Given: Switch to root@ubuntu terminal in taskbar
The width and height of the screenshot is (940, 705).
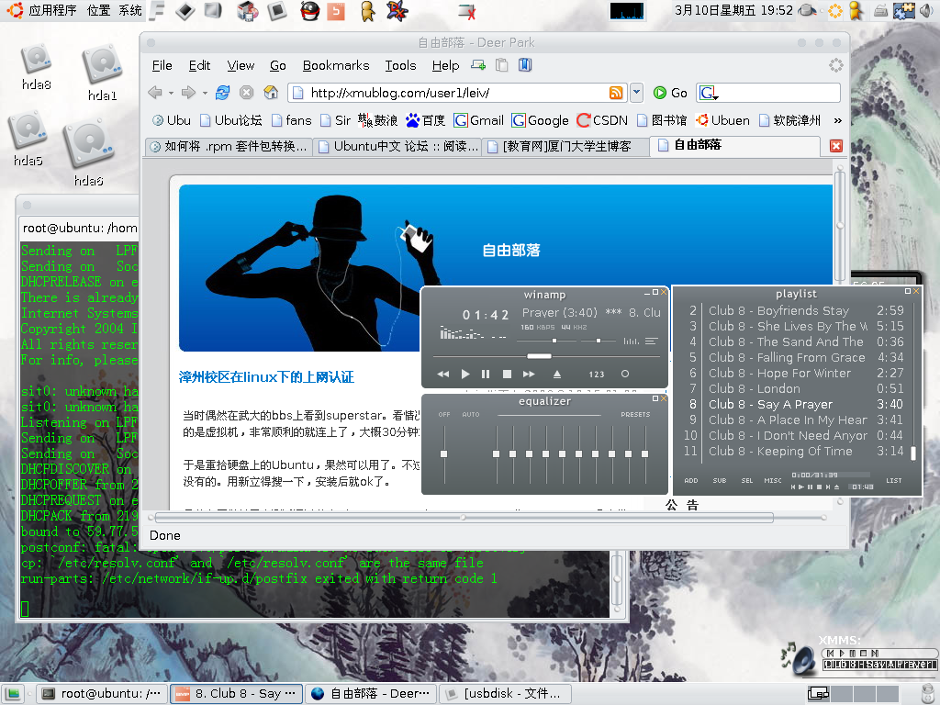Looking at the screenshot, I should pyautogui.click(x=101, y=694).
